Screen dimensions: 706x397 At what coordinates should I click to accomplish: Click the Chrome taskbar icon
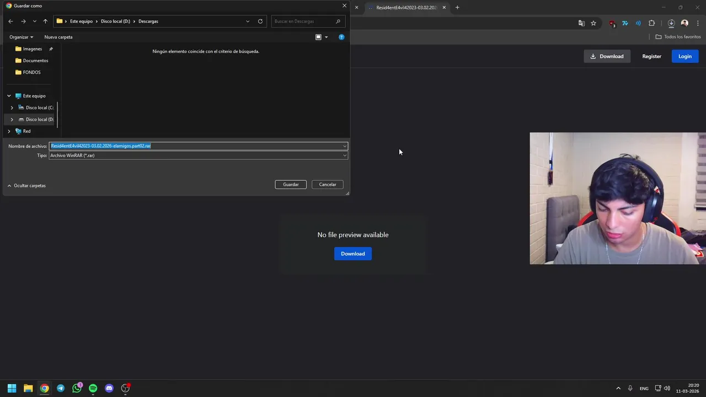click(x=44, y=388)
